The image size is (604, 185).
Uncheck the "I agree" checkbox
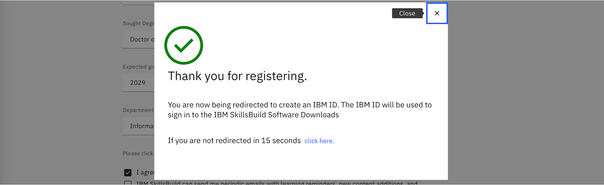pos(128,173)
